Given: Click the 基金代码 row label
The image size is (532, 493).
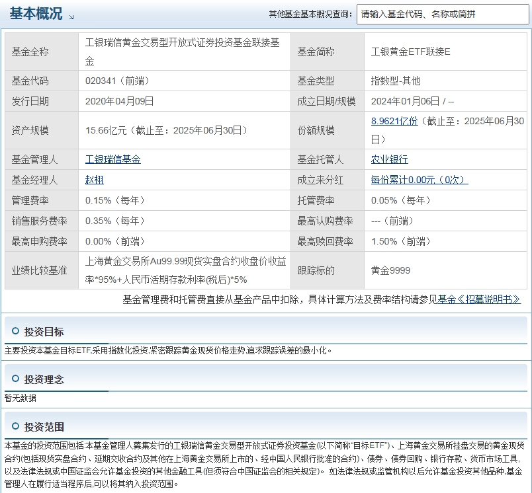Looking at the screenshot, I should pyautogui.click(x=30, y=81).
